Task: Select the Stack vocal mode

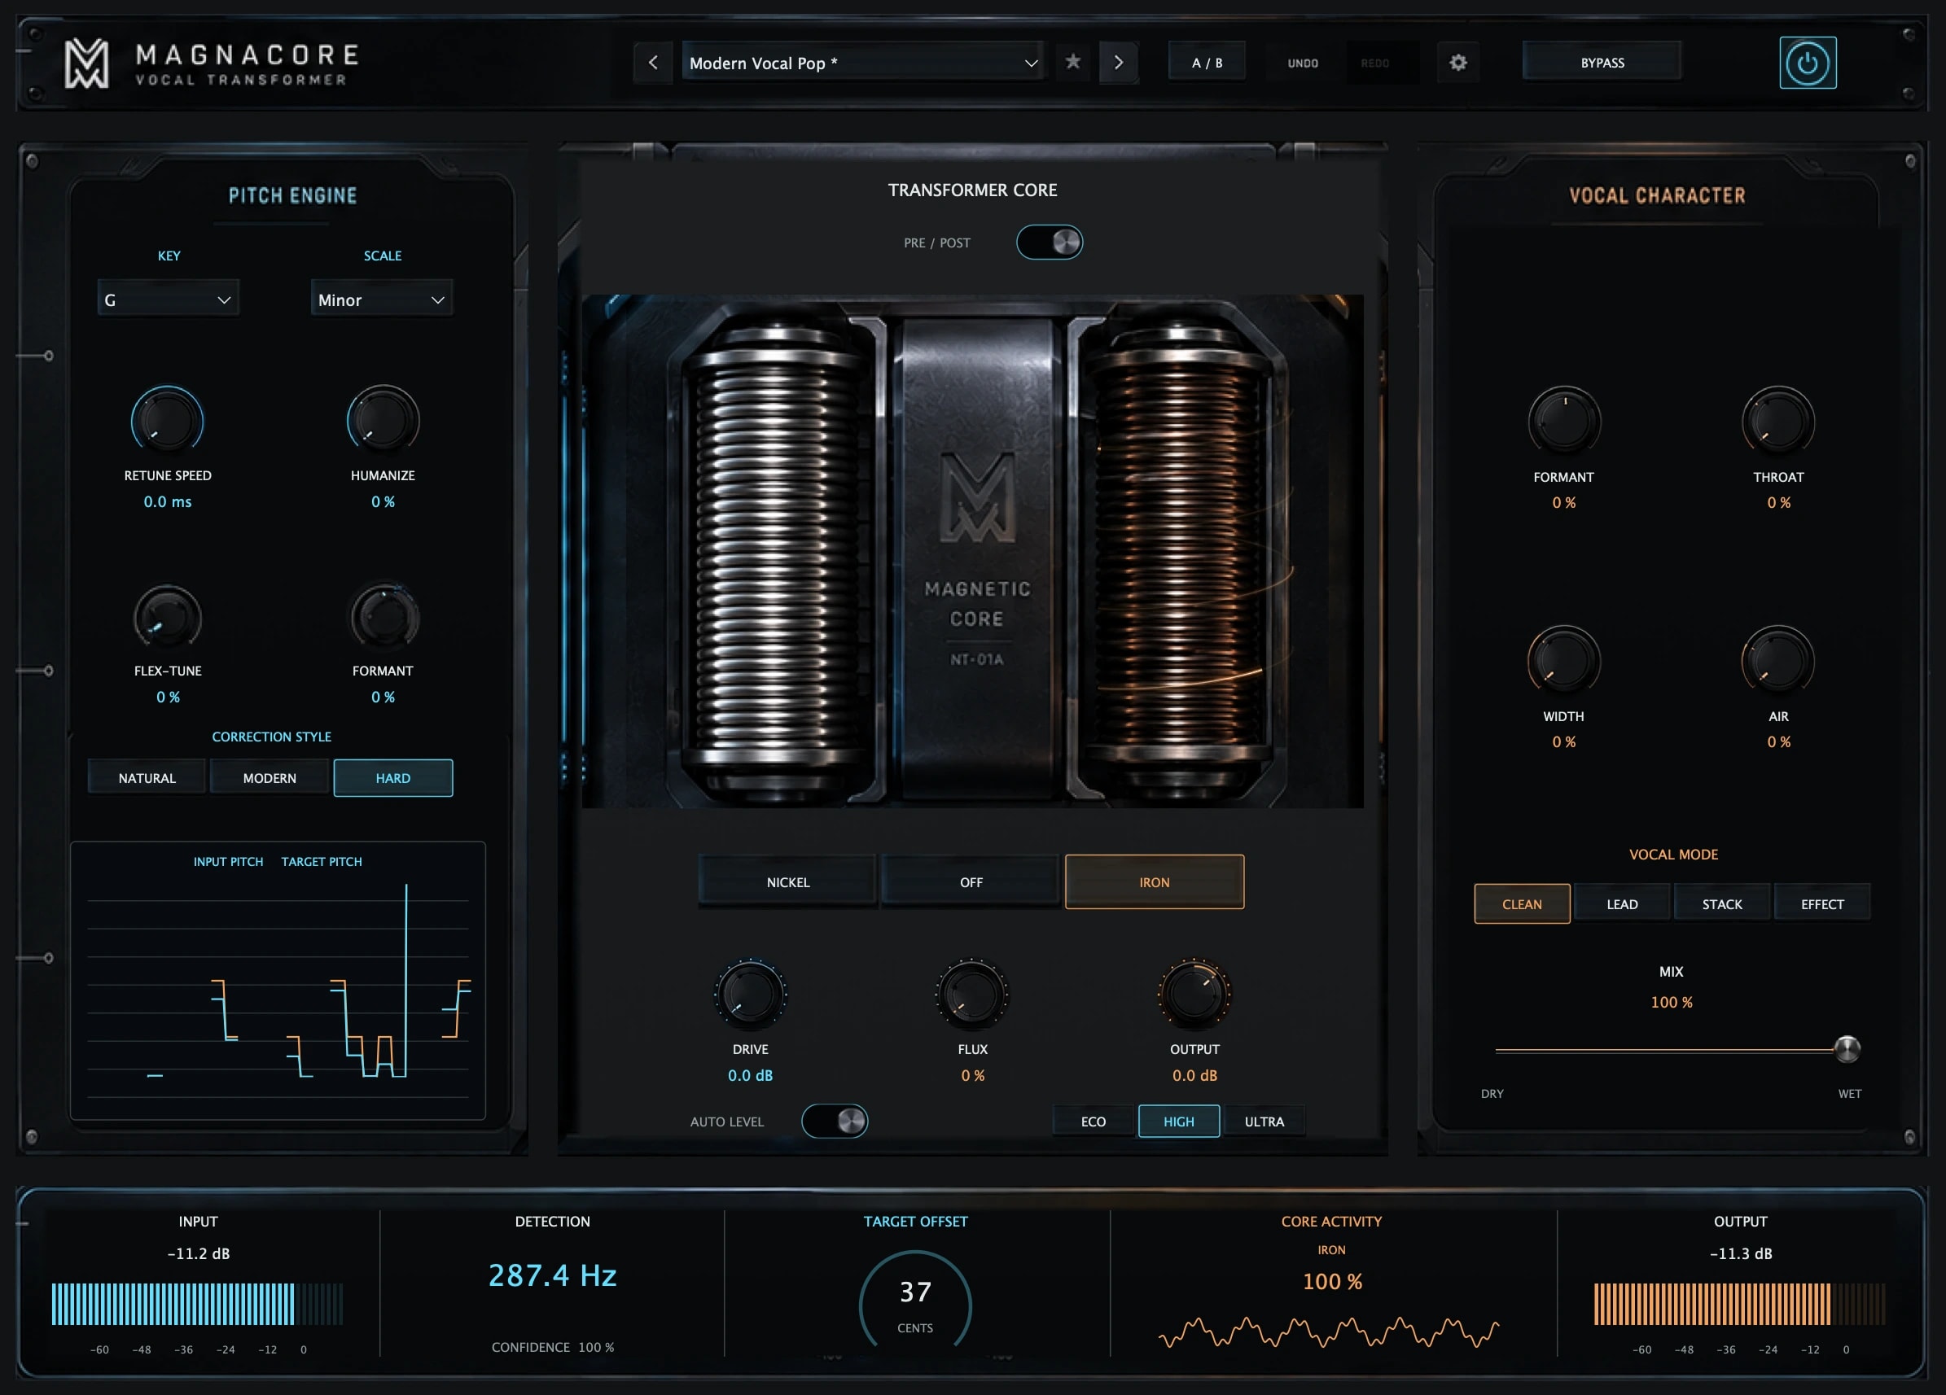Action: pos(1722,903)
